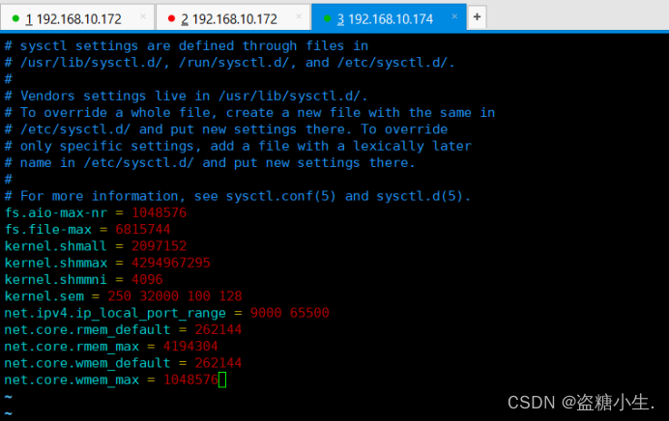
Task: Click the kernel.shmall key name
Action: [55, 246]
